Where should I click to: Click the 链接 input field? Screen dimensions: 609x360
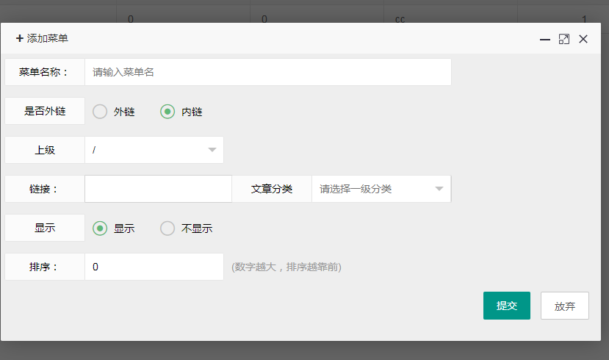(x=159, y=189)
